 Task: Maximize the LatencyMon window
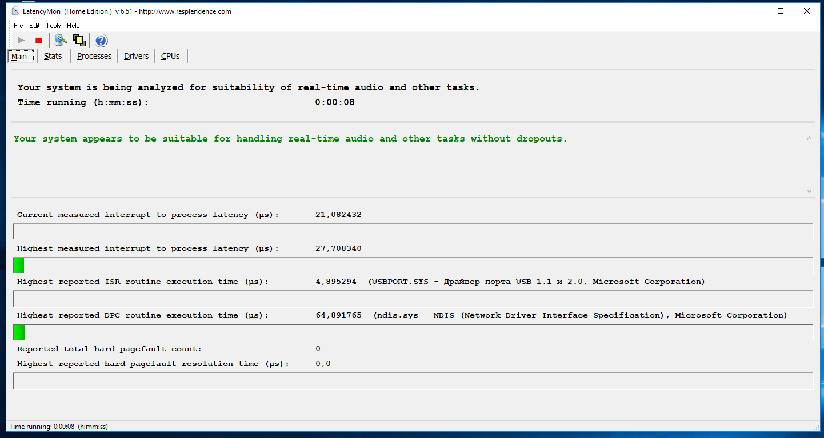781,11
